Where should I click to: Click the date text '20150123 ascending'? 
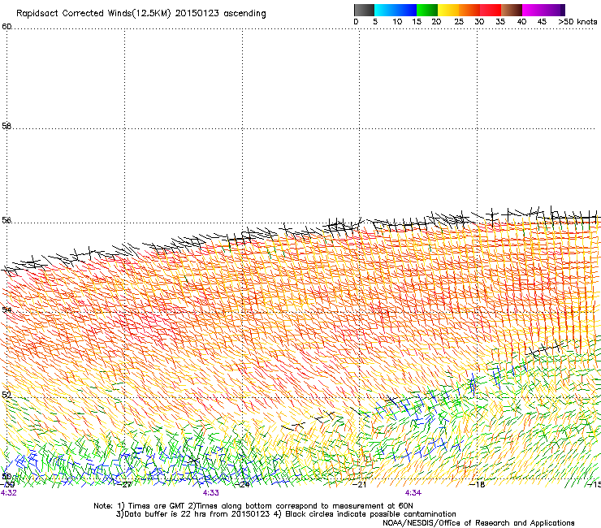coord(220,14)
